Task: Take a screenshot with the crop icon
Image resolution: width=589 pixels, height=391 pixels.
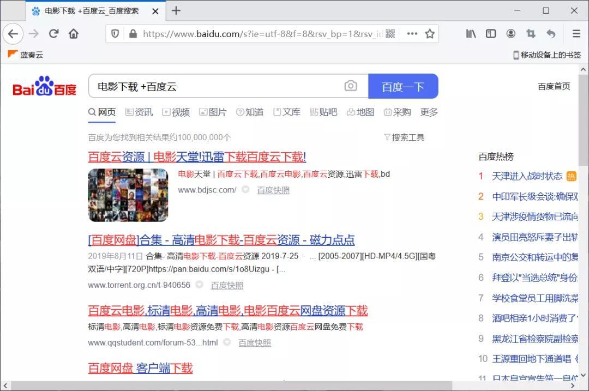Action: [x=531, y=33]
